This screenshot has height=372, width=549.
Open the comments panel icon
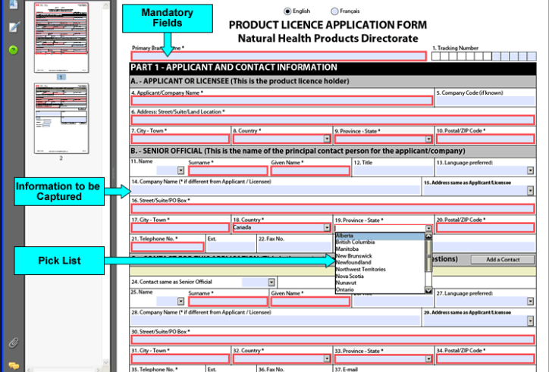point(14,366)
